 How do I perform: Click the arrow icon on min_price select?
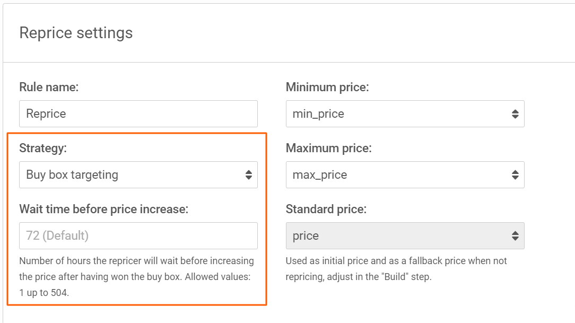click(515, 114)
